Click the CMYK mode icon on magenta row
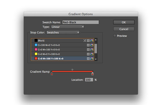 click(x=92, y=49)
